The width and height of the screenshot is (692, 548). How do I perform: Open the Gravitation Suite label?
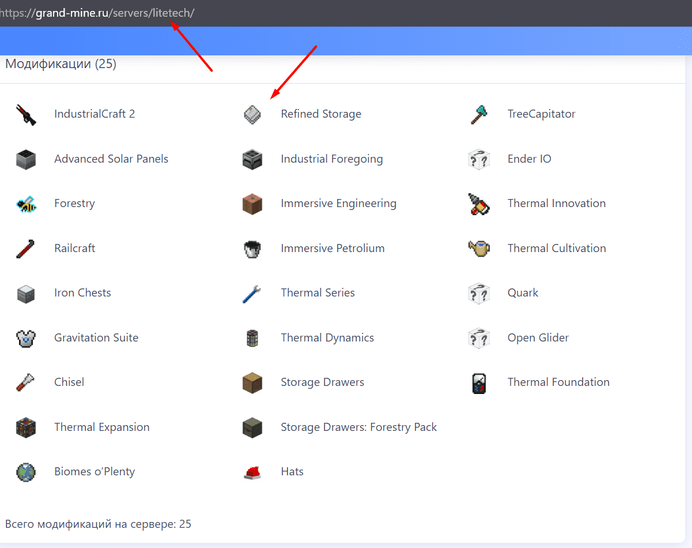(96, 338)
